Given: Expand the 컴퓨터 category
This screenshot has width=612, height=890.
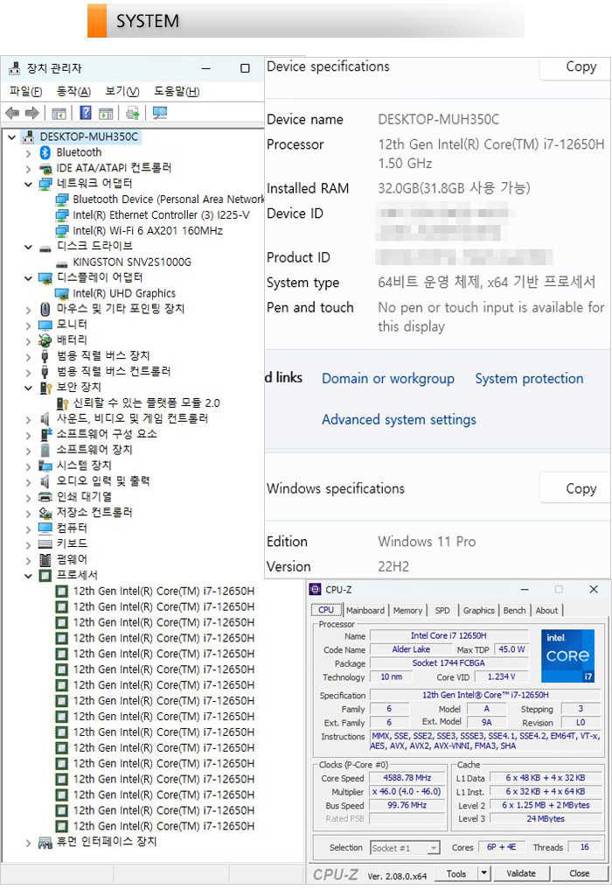Looking at the screenshot, I should pyautogui.click(x=28, y=529).
